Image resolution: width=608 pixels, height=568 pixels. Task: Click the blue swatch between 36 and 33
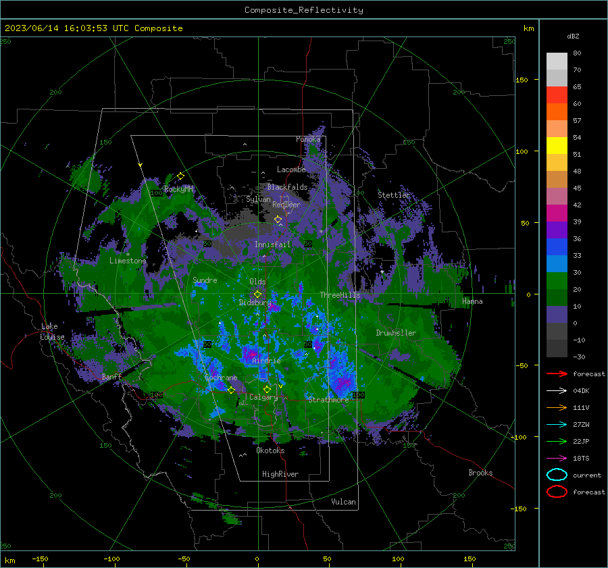(557, 247)
